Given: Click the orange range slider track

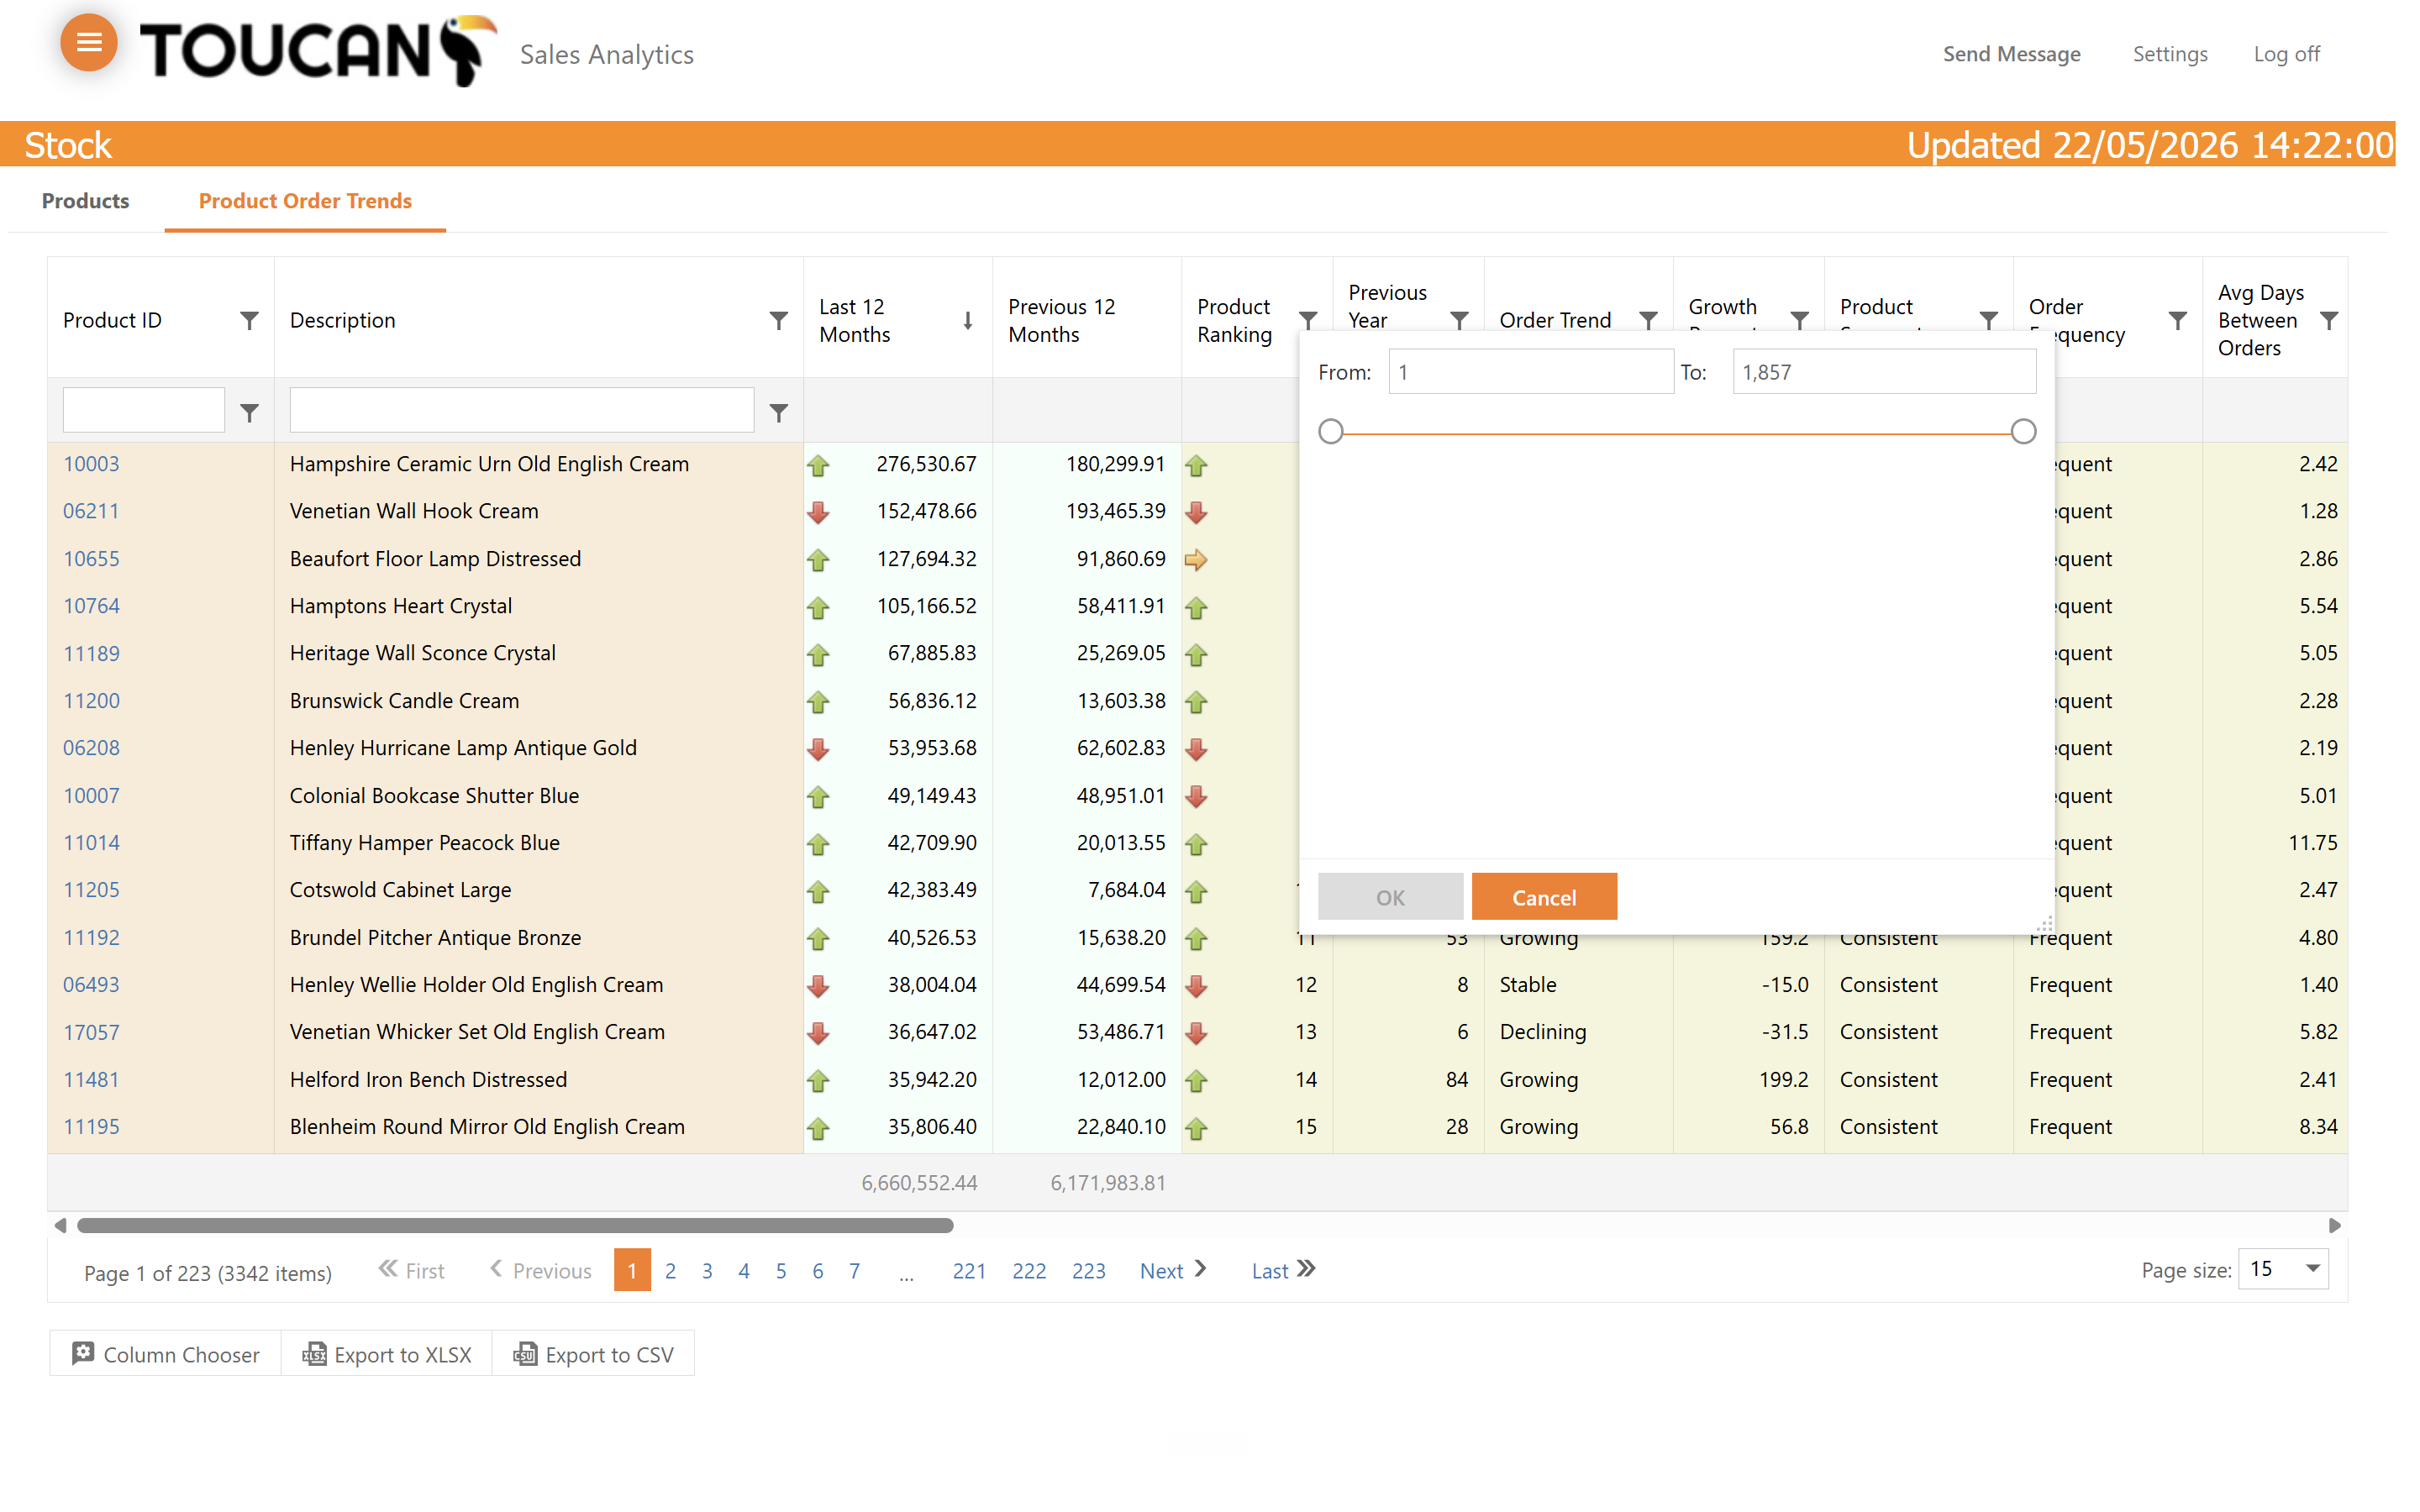Looking at the screenshot, I should click(1677, 433).
